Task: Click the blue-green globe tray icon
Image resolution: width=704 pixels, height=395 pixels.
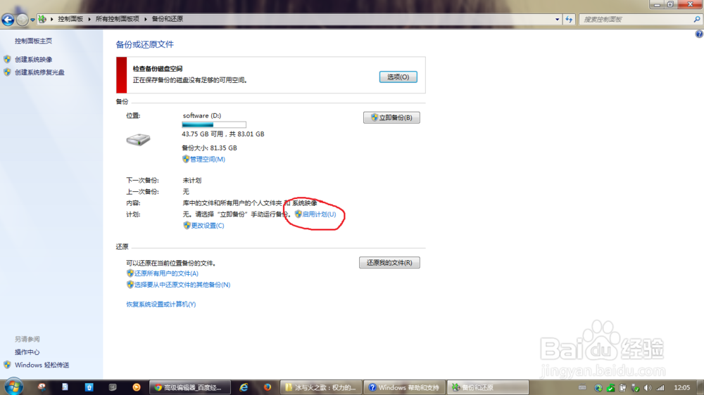Action: click(x=598, y=388)
